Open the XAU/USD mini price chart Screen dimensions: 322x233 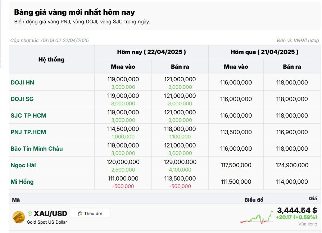257,218
